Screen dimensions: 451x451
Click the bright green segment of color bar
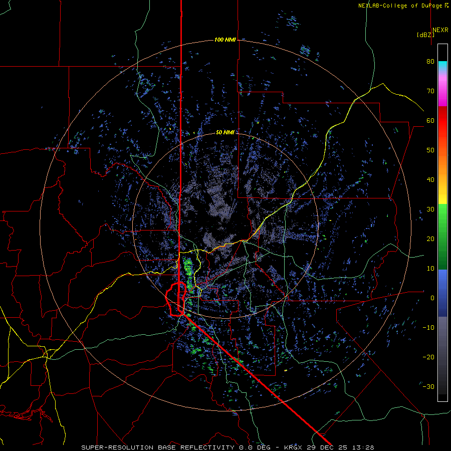click(x=442, y=213)
